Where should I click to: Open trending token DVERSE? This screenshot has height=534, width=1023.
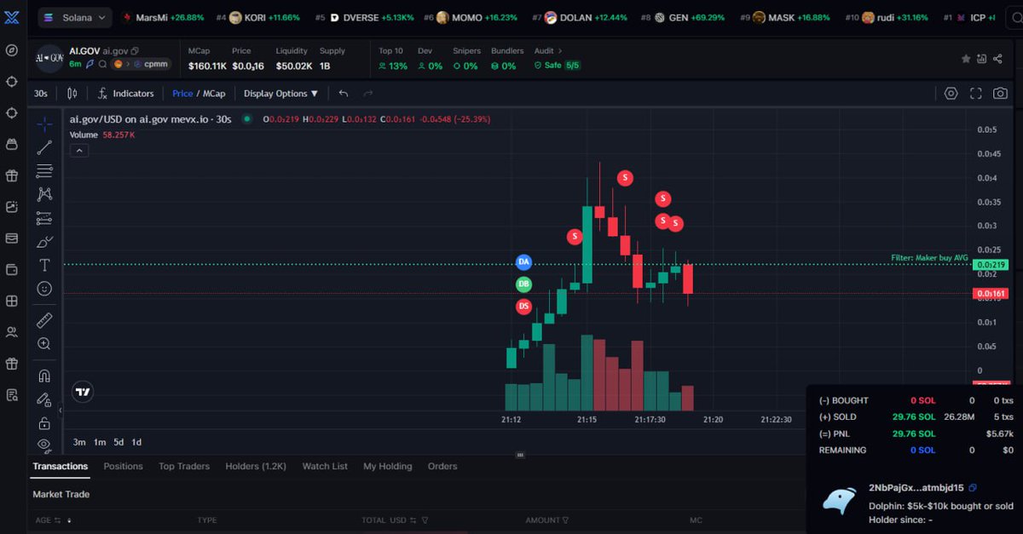[x=365, y=17]
